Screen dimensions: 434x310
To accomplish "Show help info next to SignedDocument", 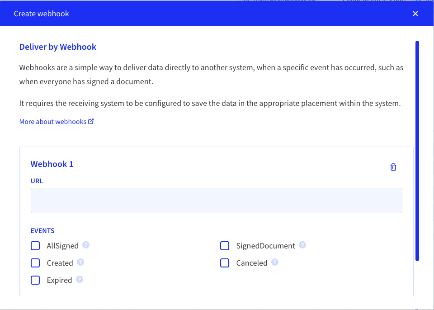I will pyautogui.click(x=302, y=245).
